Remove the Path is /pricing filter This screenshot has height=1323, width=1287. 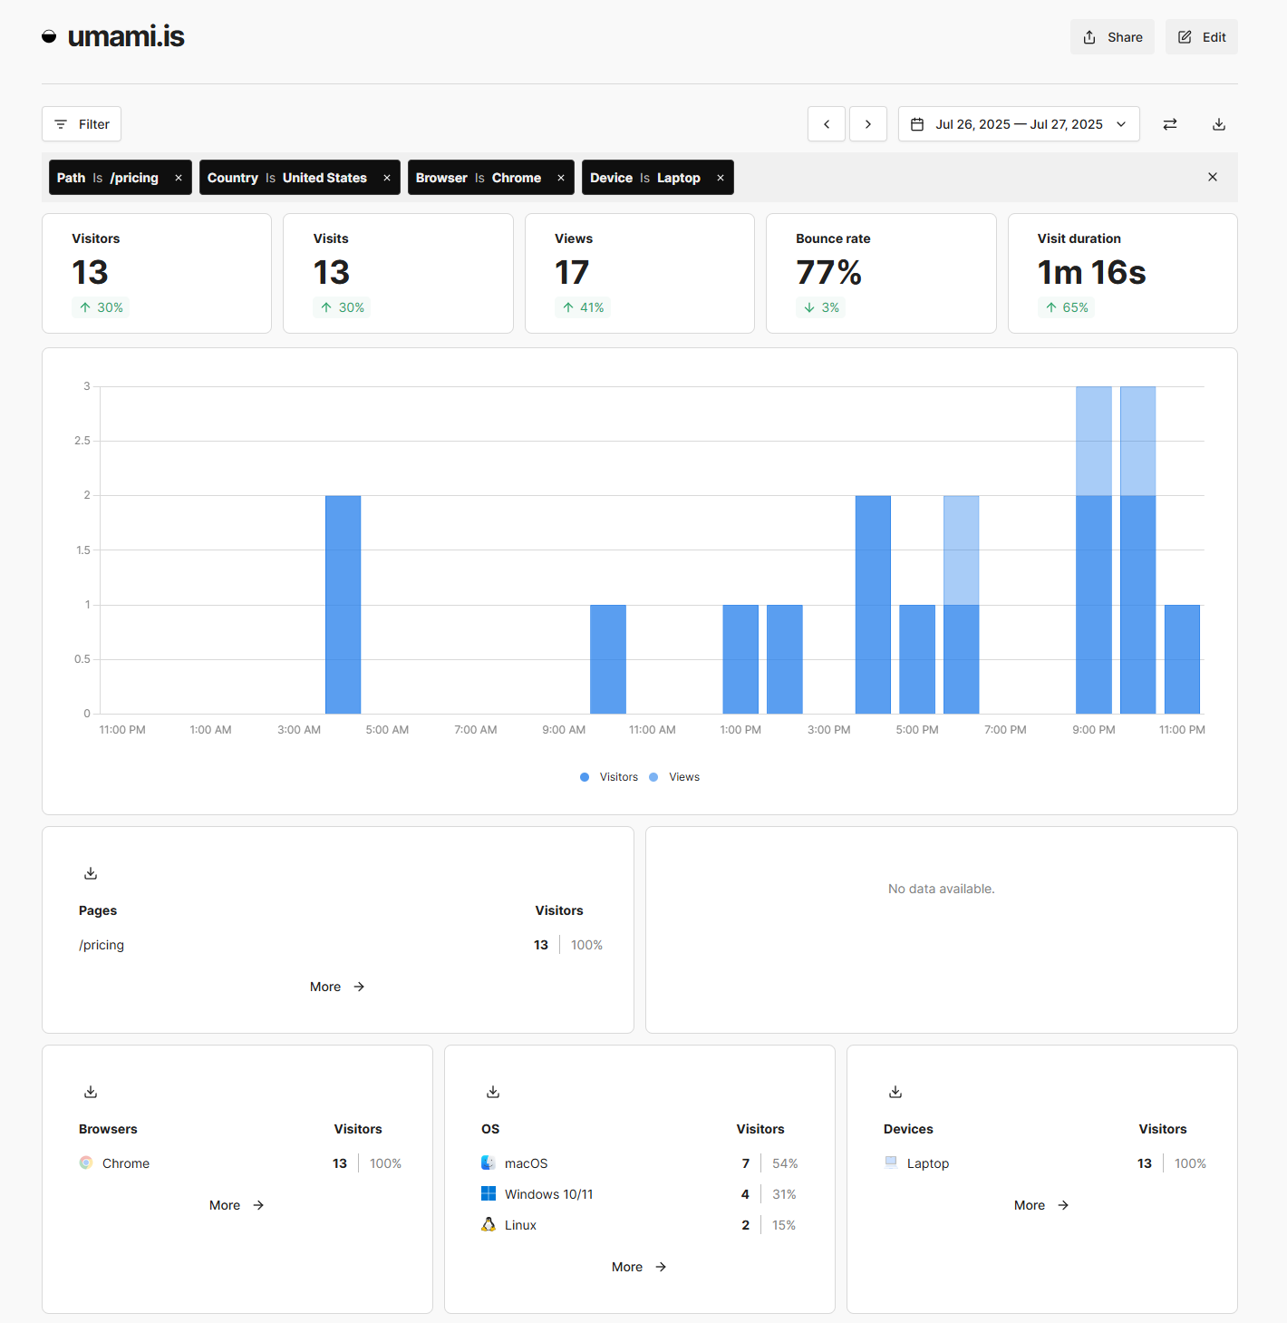(x=179, y=178)
